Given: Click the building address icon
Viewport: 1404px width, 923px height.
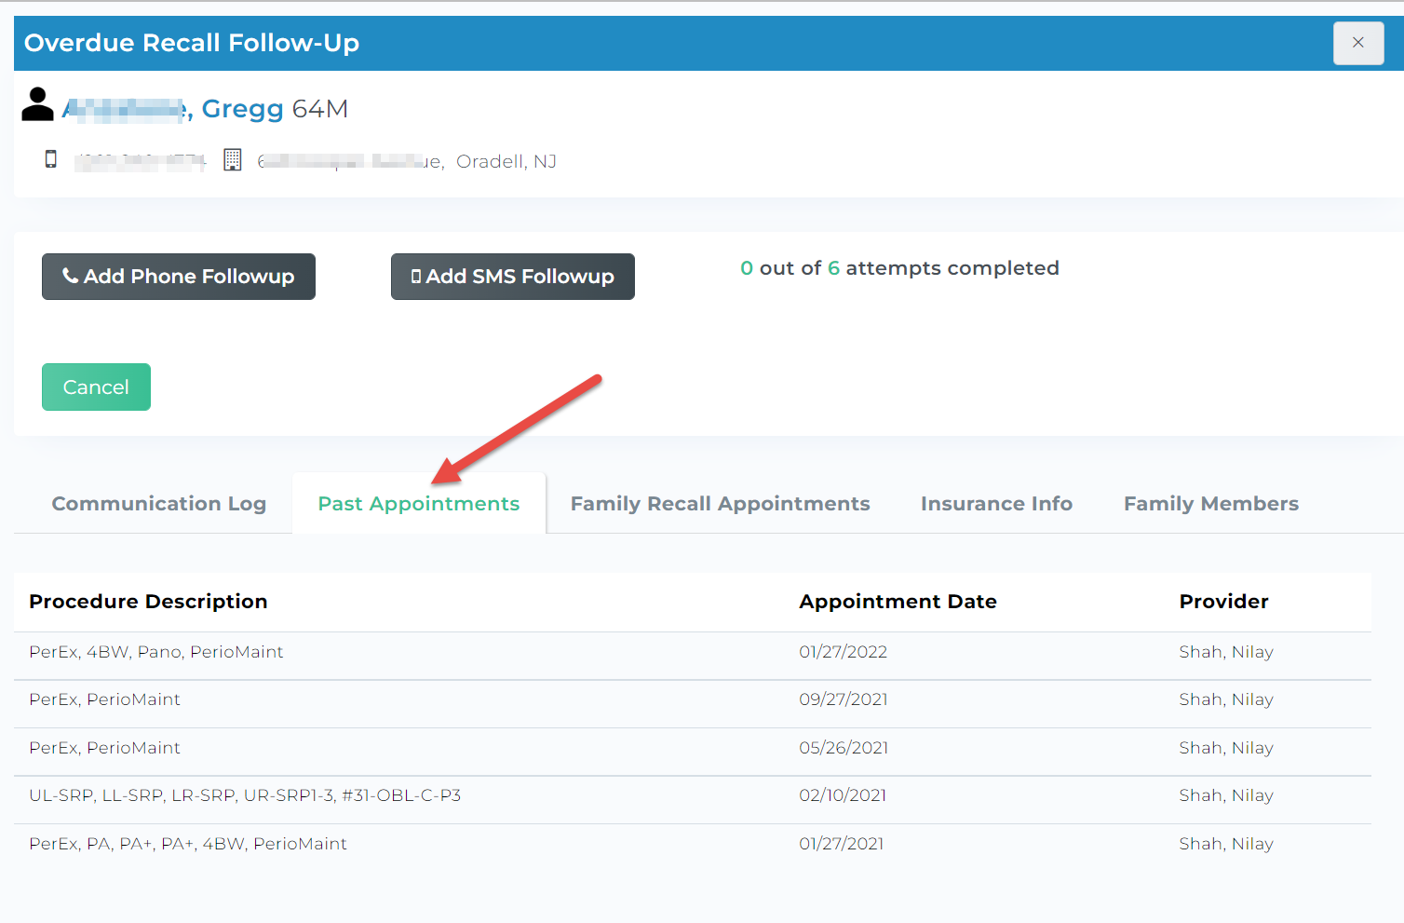Looking at the screenshot, I should point(232,160).
